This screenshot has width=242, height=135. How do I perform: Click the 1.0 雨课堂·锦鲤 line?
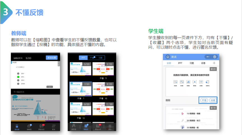pyautogui.click(x=193, y=113)
